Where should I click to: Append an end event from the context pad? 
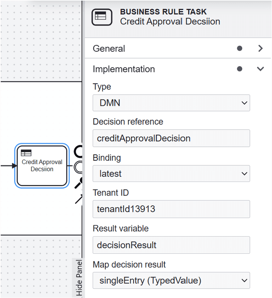(79, 151)
